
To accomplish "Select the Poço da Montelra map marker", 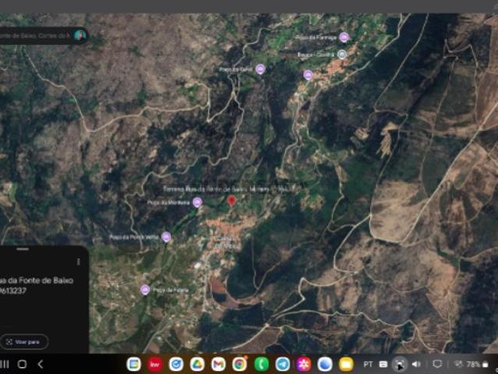I will [197, 203].
